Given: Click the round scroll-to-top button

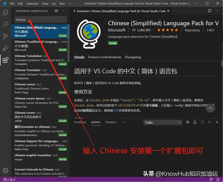Looking at the screenshot, I should [x=210, y=108].
